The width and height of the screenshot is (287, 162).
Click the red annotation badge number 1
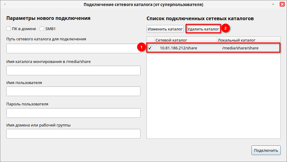tap(140, 48)
